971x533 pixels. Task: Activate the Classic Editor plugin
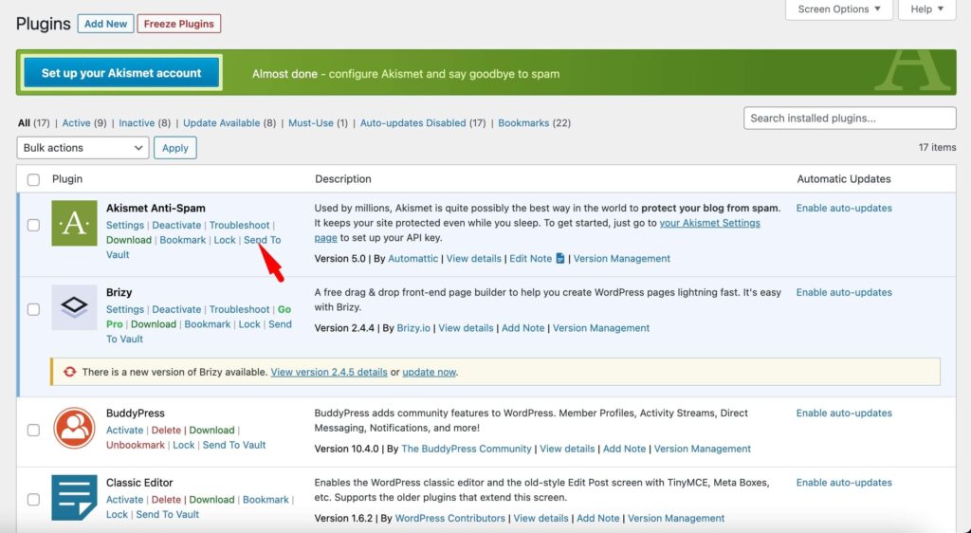pyautogui.click(x=124, y=500)
